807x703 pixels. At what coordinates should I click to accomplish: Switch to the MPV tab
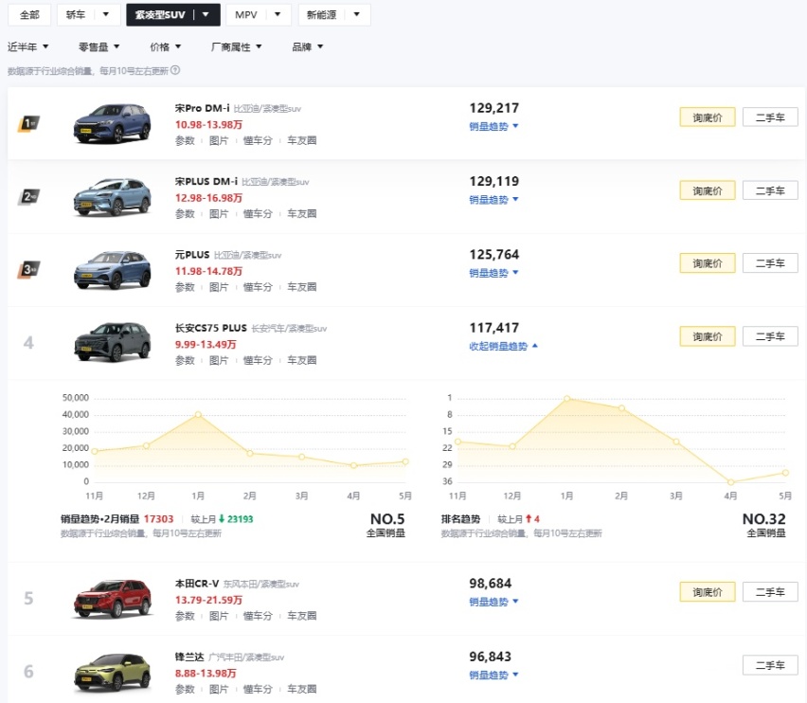[x=245, y=15]
